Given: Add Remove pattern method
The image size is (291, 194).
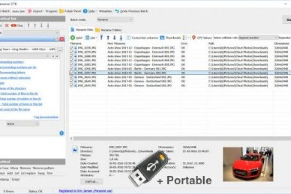Looking at the screenshot, I should (43, 168).
